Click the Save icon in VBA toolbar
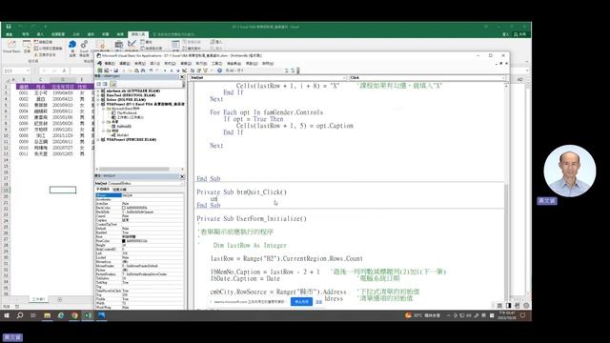610x343 pixels. tap(115, 71)
